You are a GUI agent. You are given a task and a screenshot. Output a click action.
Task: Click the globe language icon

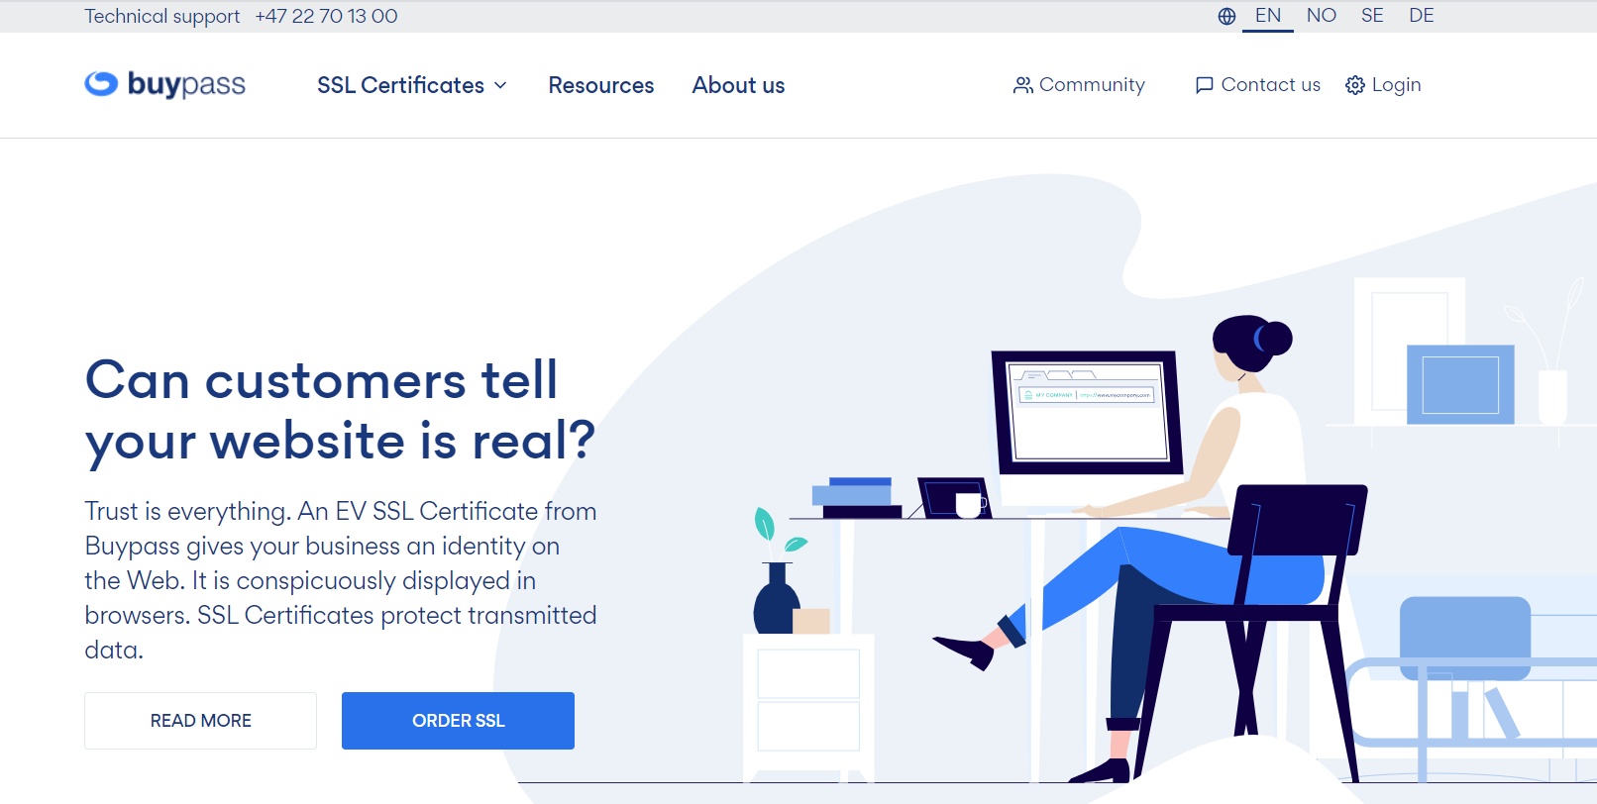click(x=1226, y=16)
